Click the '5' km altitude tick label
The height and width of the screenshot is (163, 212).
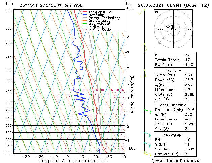pos(128,83)
